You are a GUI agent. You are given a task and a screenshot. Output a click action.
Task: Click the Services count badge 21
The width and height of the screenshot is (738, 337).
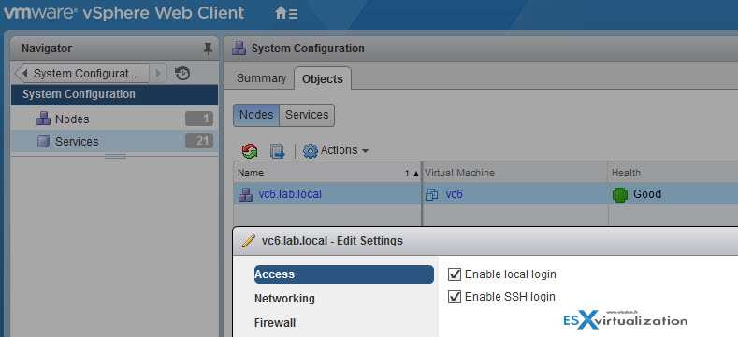(x=199, y=141)
